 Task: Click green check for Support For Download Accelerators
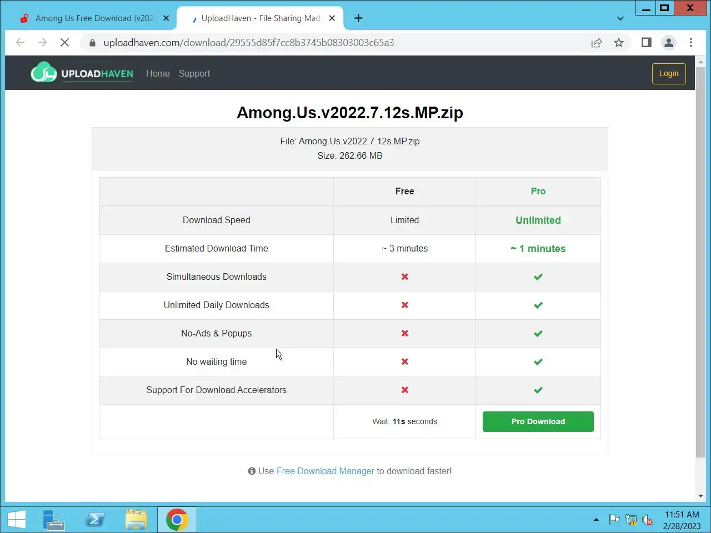pyautogui.click(x=538, y=390)
